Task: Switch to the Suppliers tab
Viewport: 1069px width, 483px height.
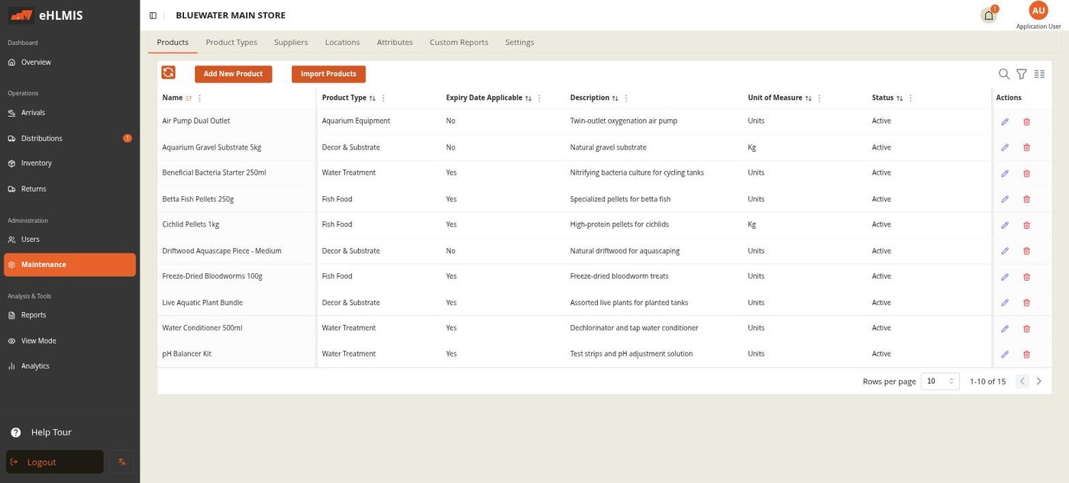Action: click(x=291, y=42)
